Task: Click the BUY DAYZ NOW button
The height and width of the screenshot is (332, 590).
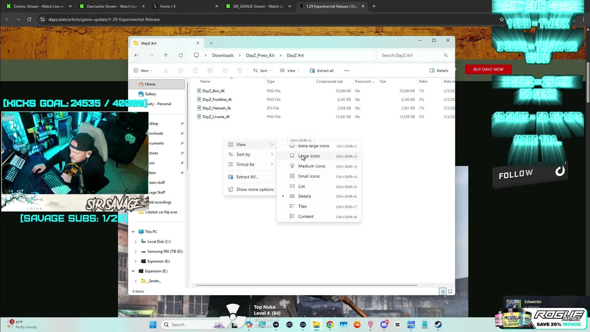Action: click(488, 69)
